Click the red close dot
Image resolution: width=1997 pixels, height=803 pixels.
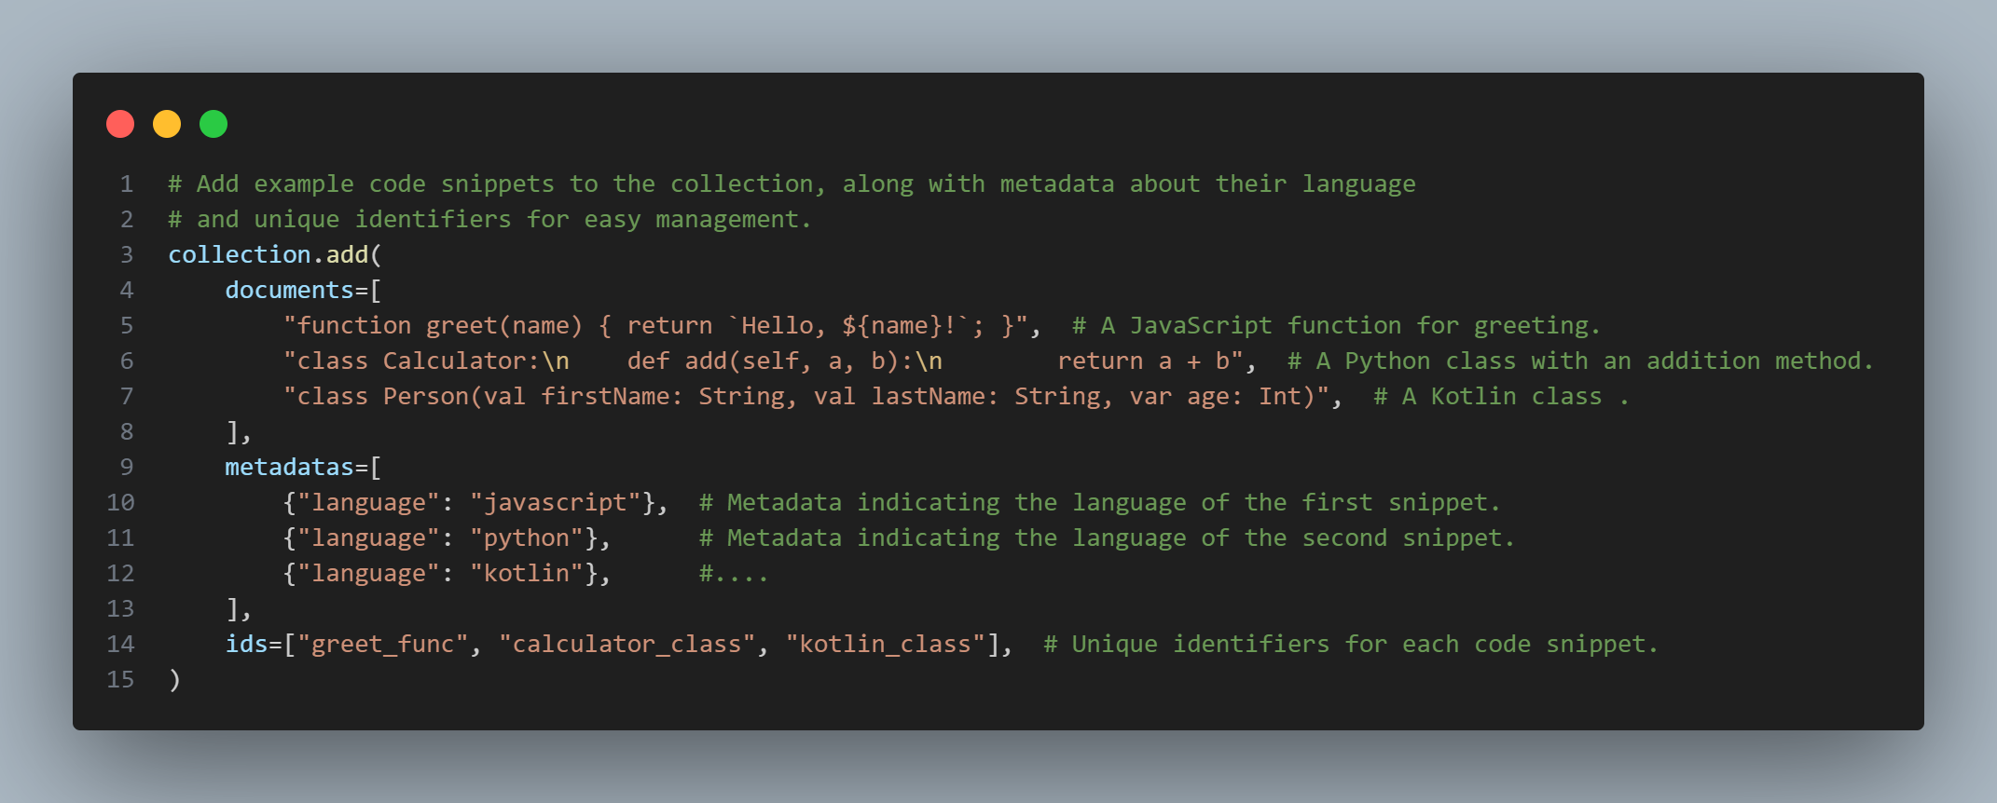[120, 124]
